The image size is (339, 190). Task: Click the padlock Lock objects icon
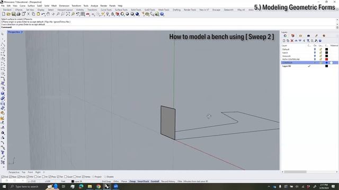[112, 14]
